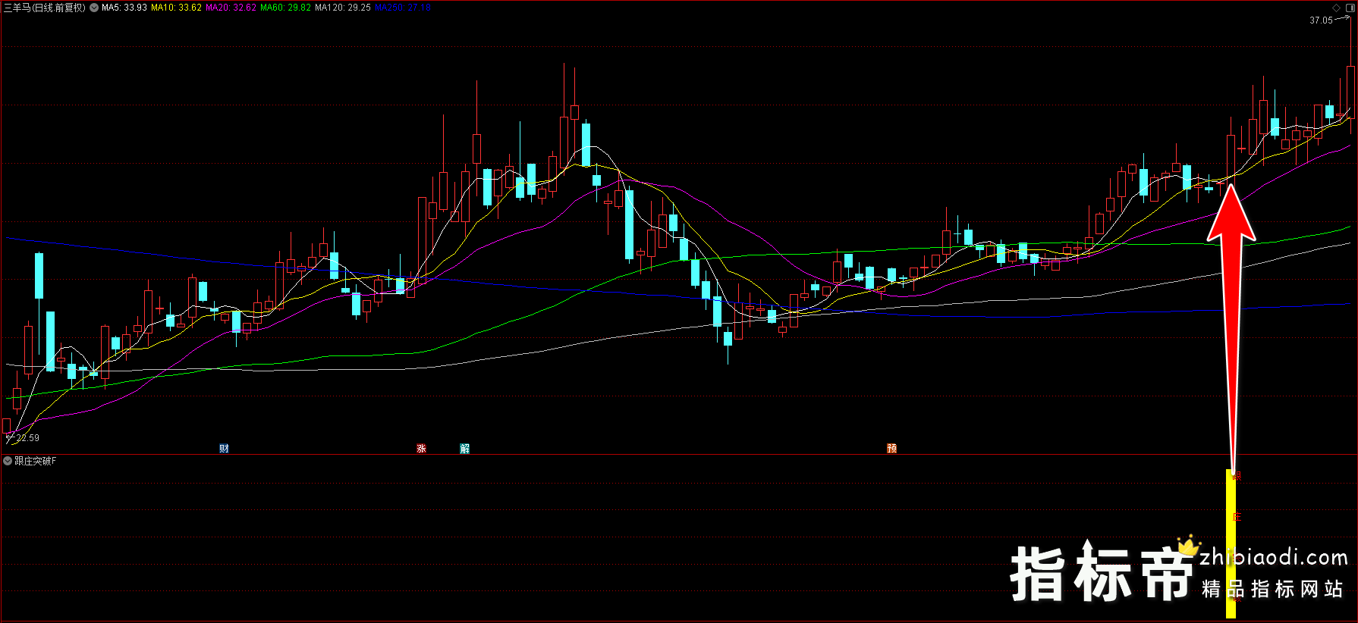Screen dimensions: 1358x623
Task: Select the yellow MA10: 33.62 label
Action: (176, 8)
